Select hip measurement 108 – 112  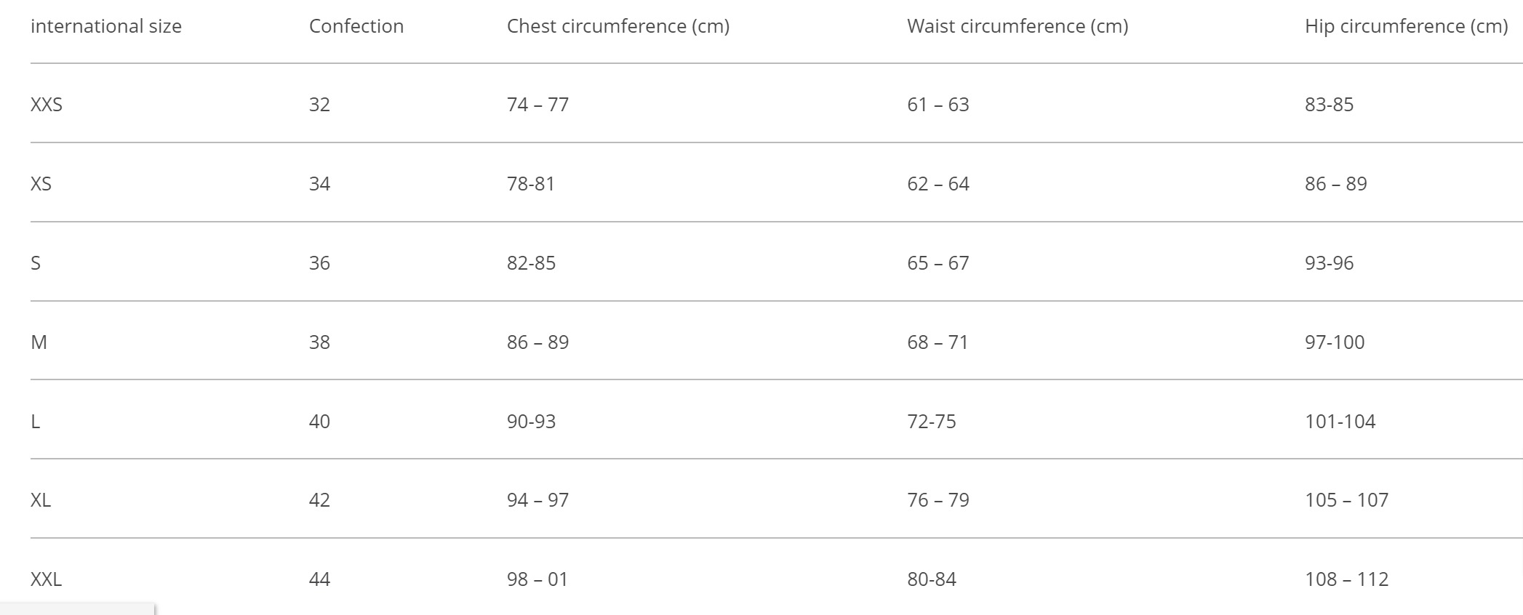point(1346,579)
